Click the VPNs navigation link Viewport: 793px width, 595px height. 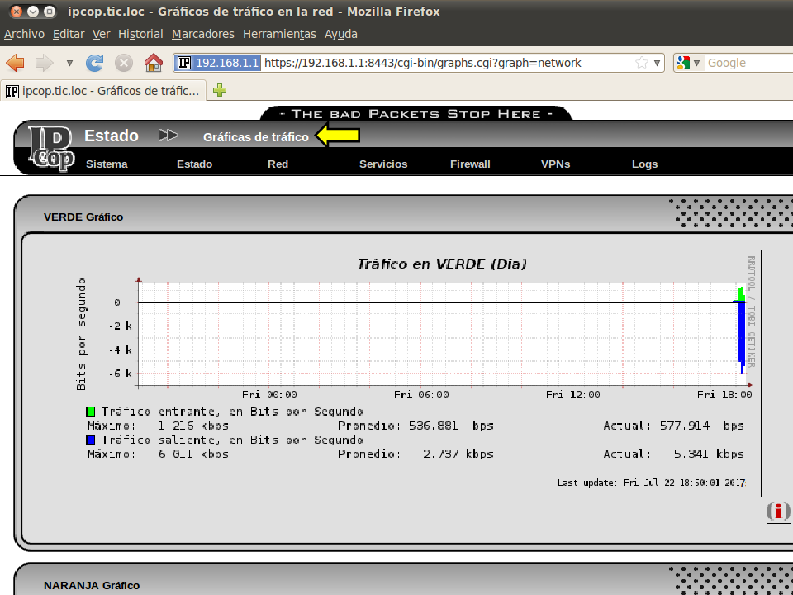point(555,164)
